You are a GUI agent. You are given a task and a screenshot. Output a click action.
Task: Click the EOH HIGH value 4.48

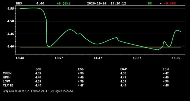click(x=38, y=77)
